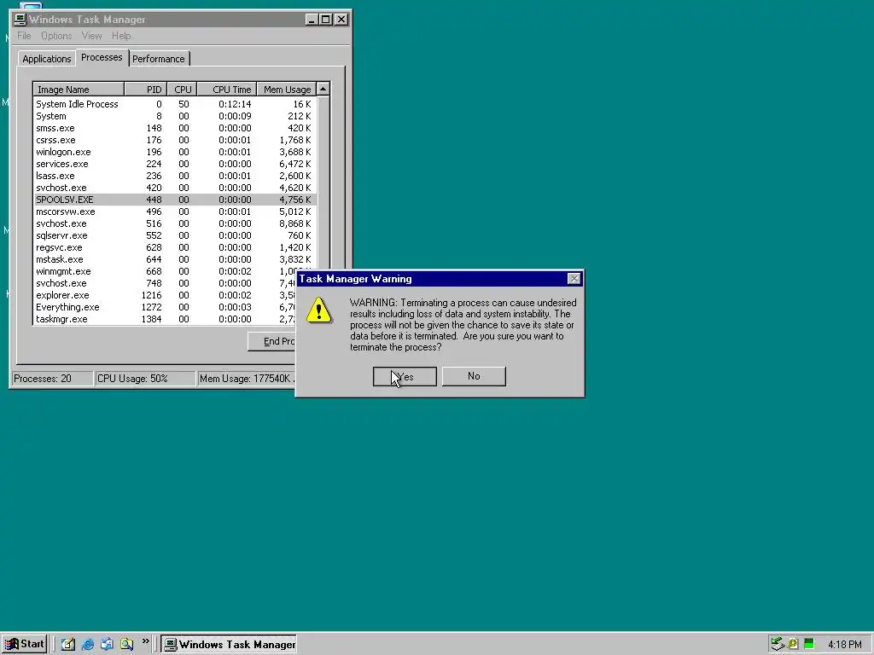This screenshot has height=655, width=874.
Task: Switch to the Applications tab
Action: tap(47, 59)
